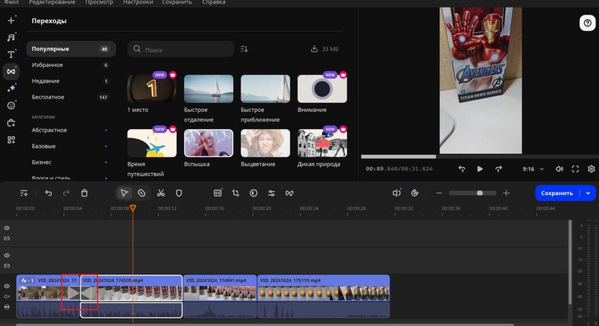Mute the main video track audio
Screen dimensions: 599x326
coord(7,296)
